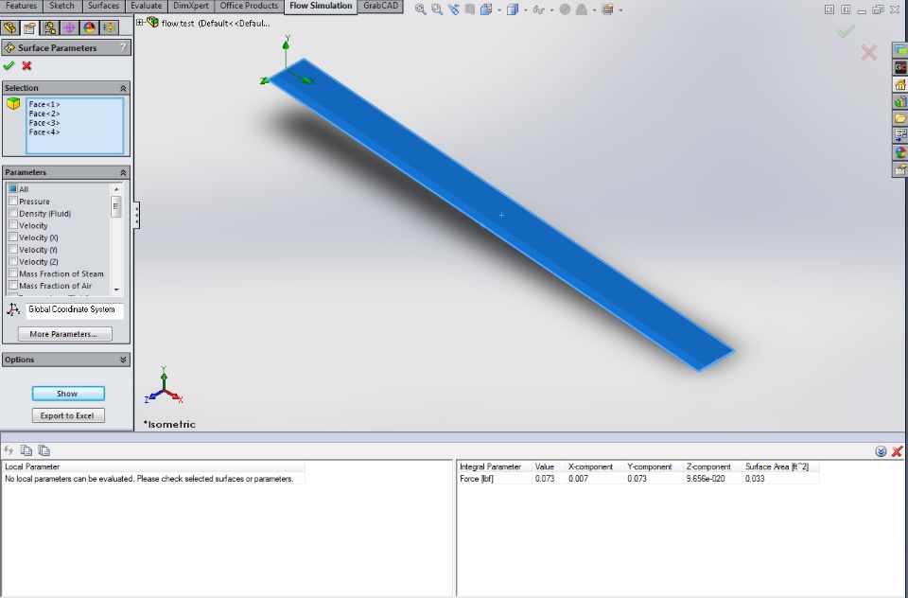This screenshot has height=598, width=908.
Task: Click Edit Appearance sphere icon
Action: 566,9
